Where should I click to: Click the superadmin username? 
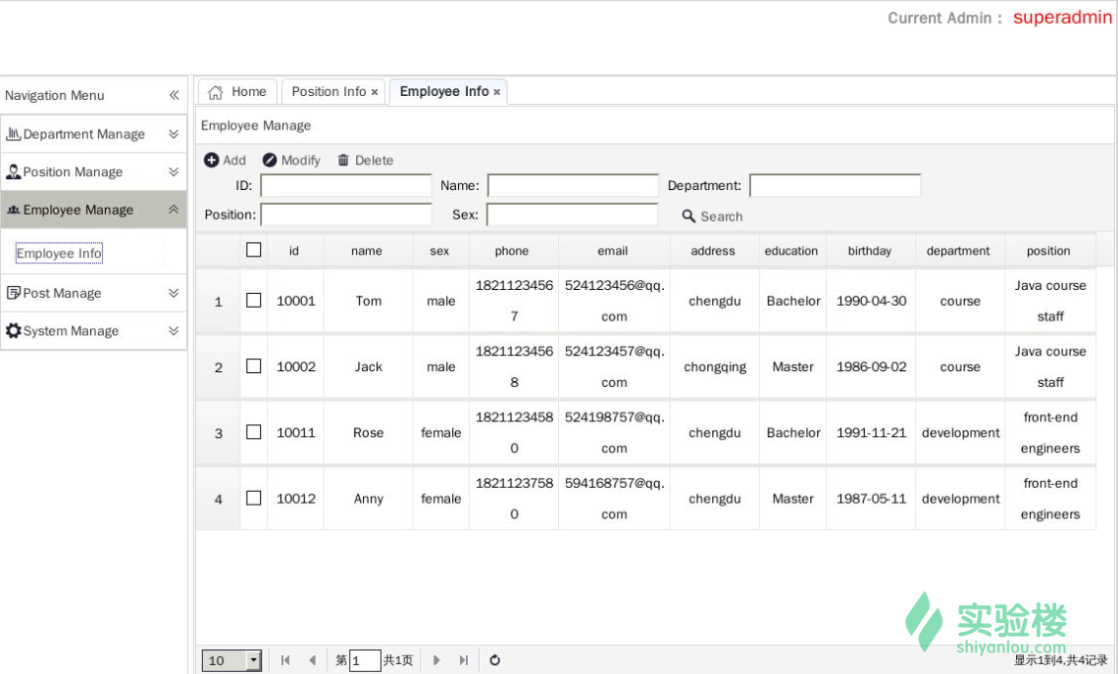point(1062,17)
